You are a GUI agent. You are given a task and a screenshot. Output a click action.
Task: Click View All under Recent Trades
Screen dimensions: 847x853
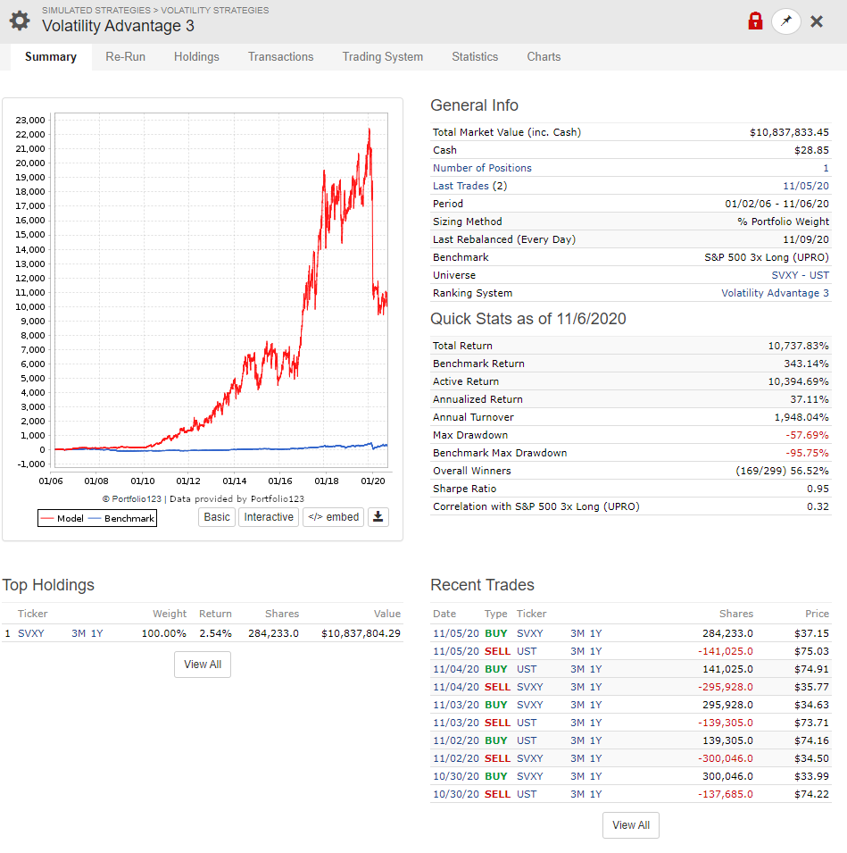click(631, 825)
